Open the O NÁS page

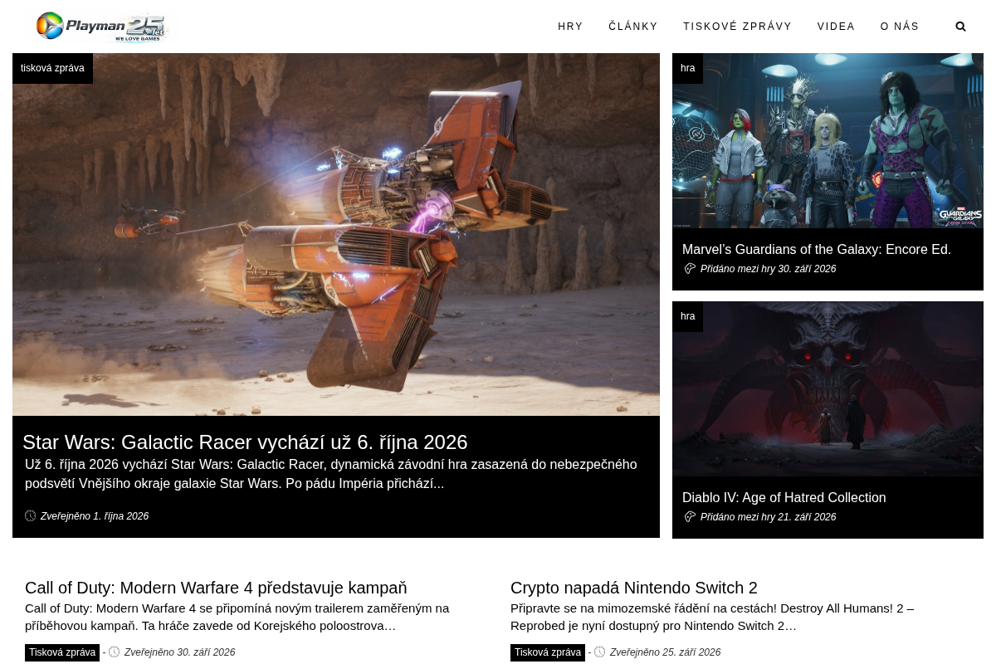click(x=900, y=27)
